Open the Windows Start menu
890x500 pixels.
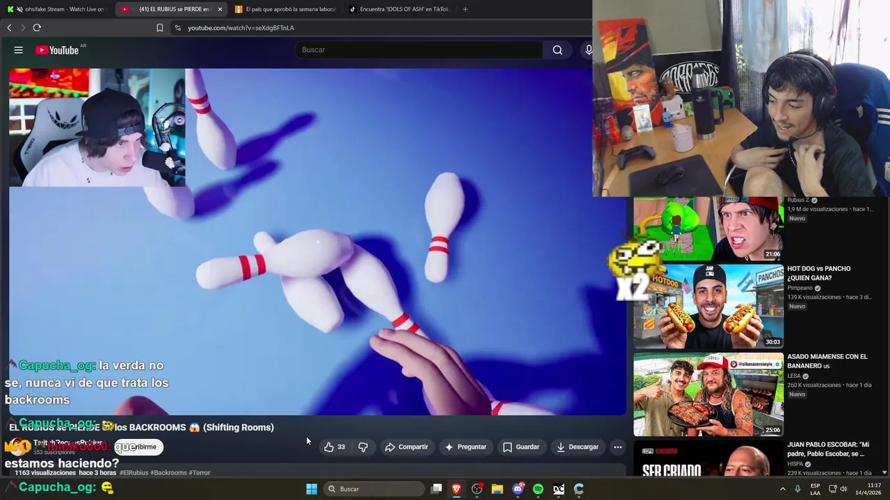tap(311, 489)
